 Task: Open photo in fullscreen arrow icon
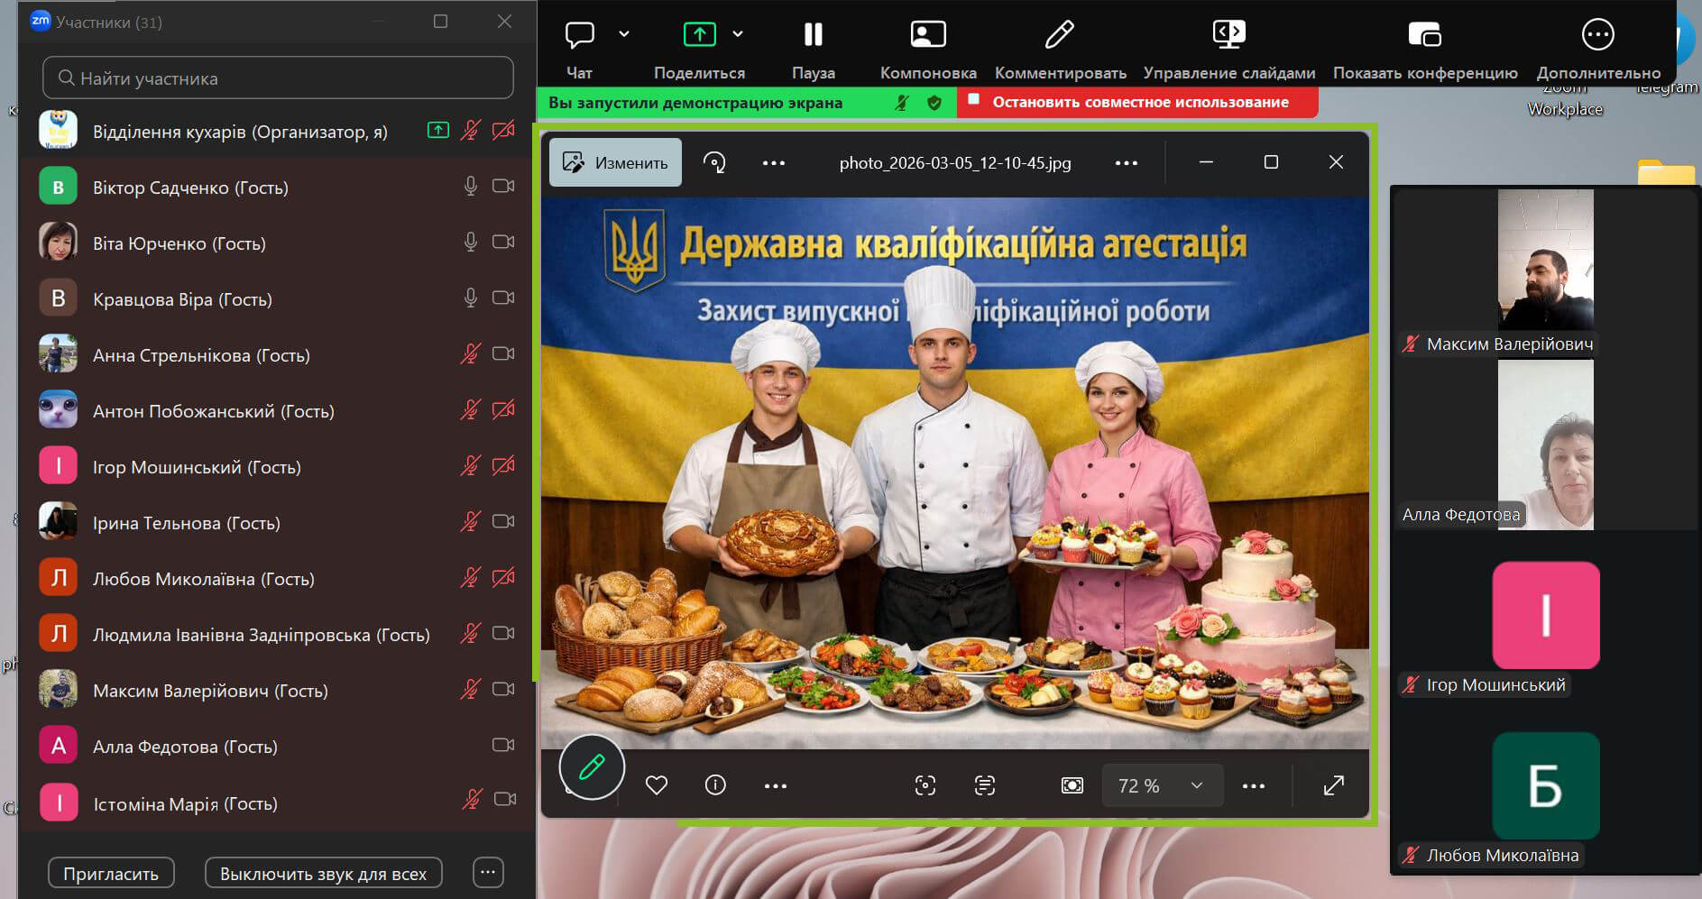coord(1333,785)
